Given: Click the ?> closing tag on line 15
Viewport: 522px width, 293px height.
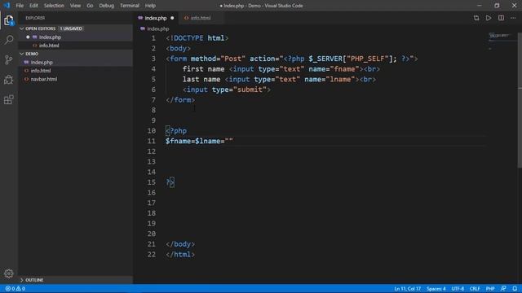Looking at the screenshot, I should (170, 182).
